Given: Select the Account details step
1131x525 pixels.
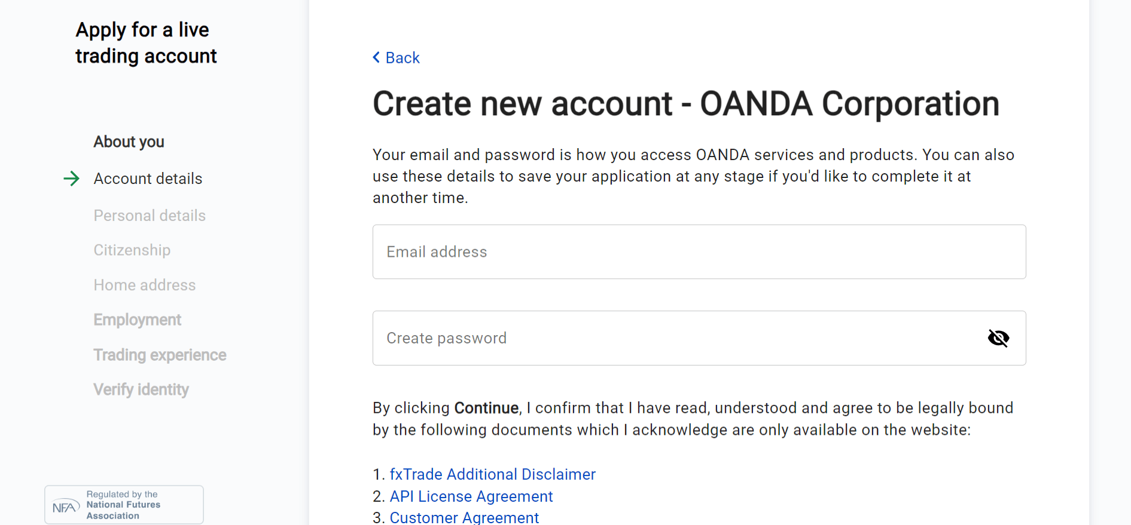Looking at the screenshot, I should pos(147,178).
